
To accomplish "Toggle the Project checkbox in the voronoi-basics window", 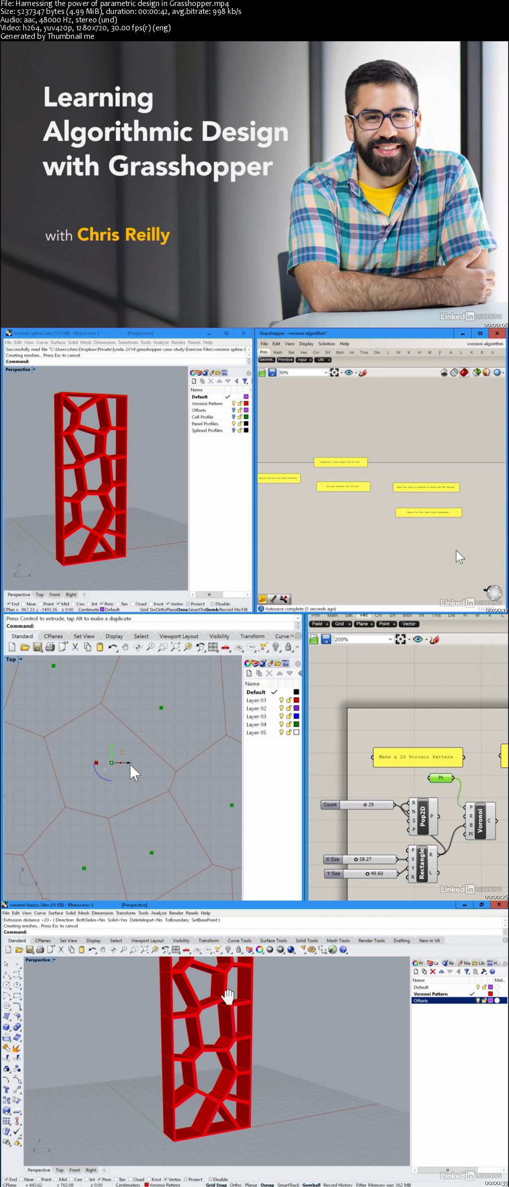I will pos(186,1180).
